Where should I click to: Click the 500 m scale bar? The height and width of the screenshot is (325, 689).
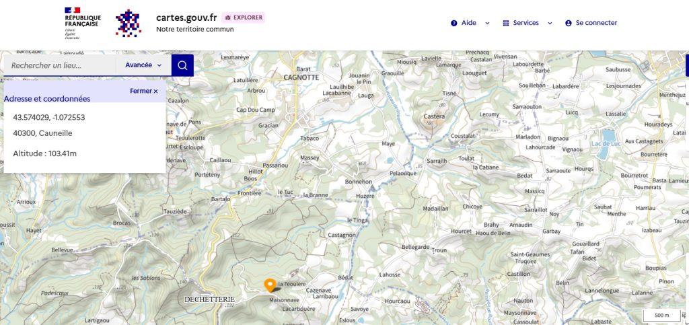(x=662, y=316)
